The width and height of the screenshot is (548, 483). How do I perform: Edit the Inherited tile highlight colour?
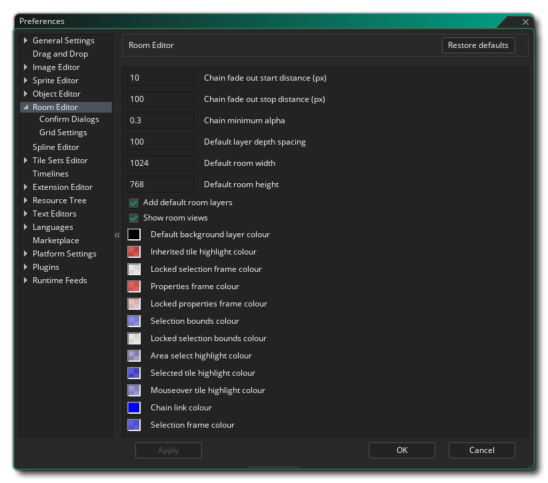(133, 251)
